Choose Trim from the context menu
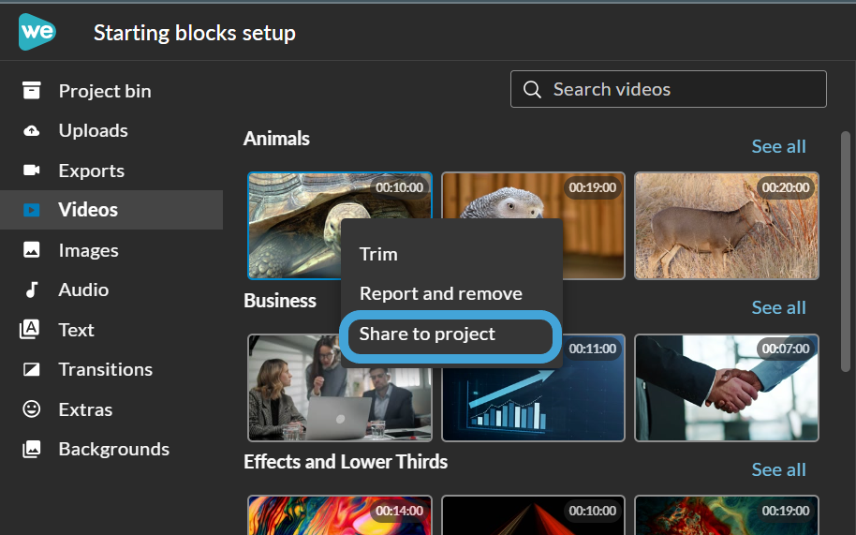The height and width of the screenshot is (535, 856). [378, 254]
